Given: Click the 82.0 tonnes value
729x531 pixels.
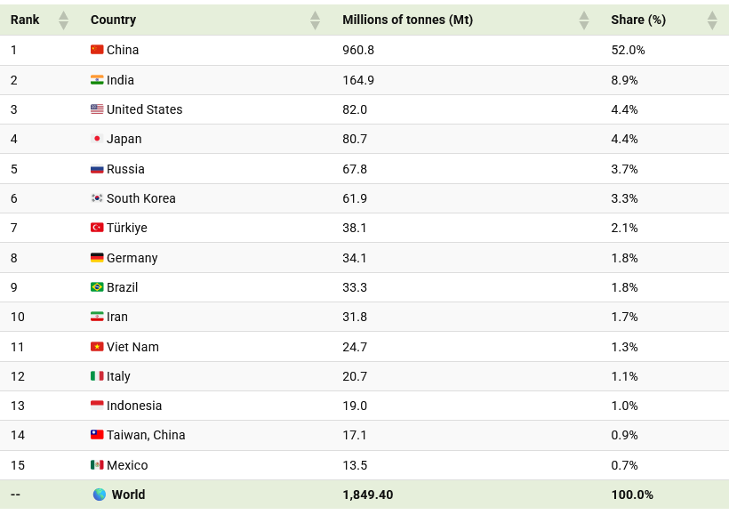Looking at the screenshot, I should (355, 109).
